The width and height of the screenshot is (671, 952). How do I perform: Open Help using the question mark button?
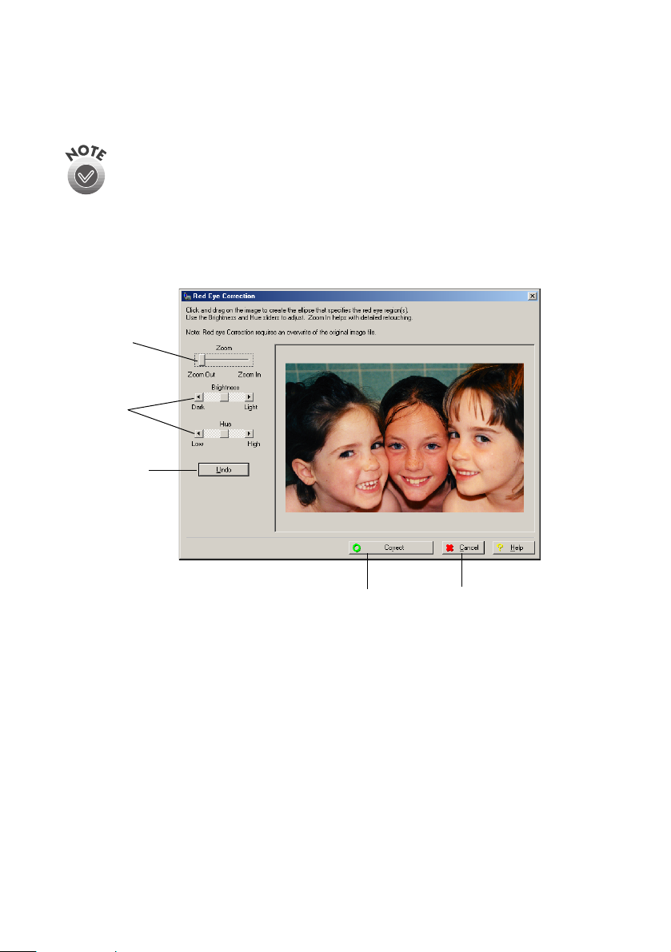click(513, 548)
